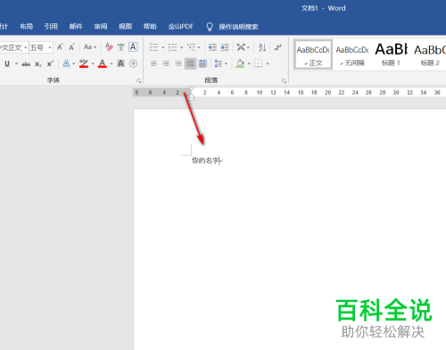This screenshot has height=350, width=446.
Task: Toggle character shading
Action: (x=120, y=63)
